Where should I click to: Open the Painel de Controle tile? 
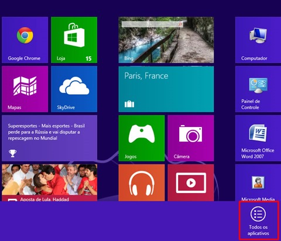(258, 89)
